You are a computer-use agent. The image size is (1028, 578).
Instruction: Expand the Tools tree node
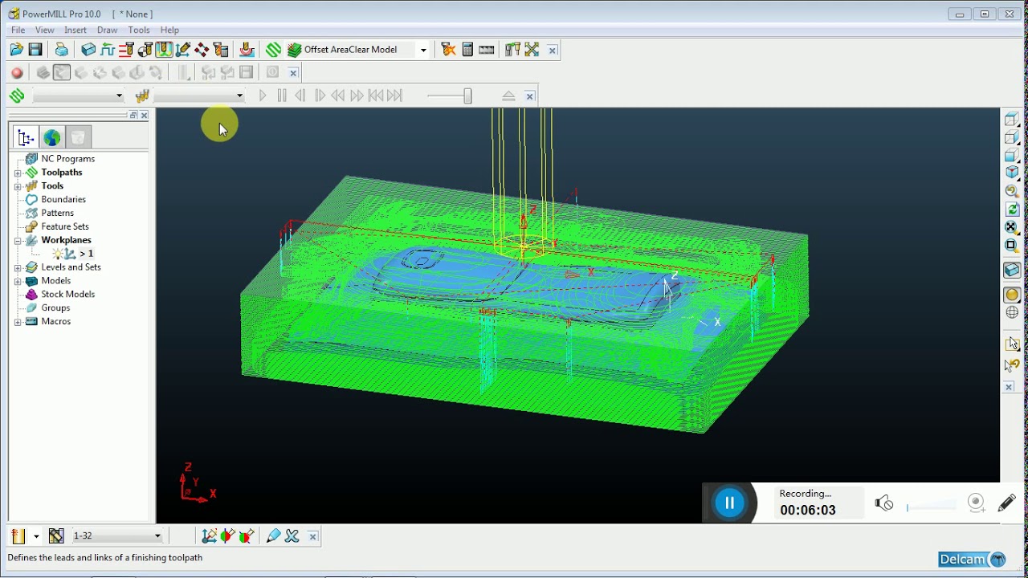click(x=18, y=186)
